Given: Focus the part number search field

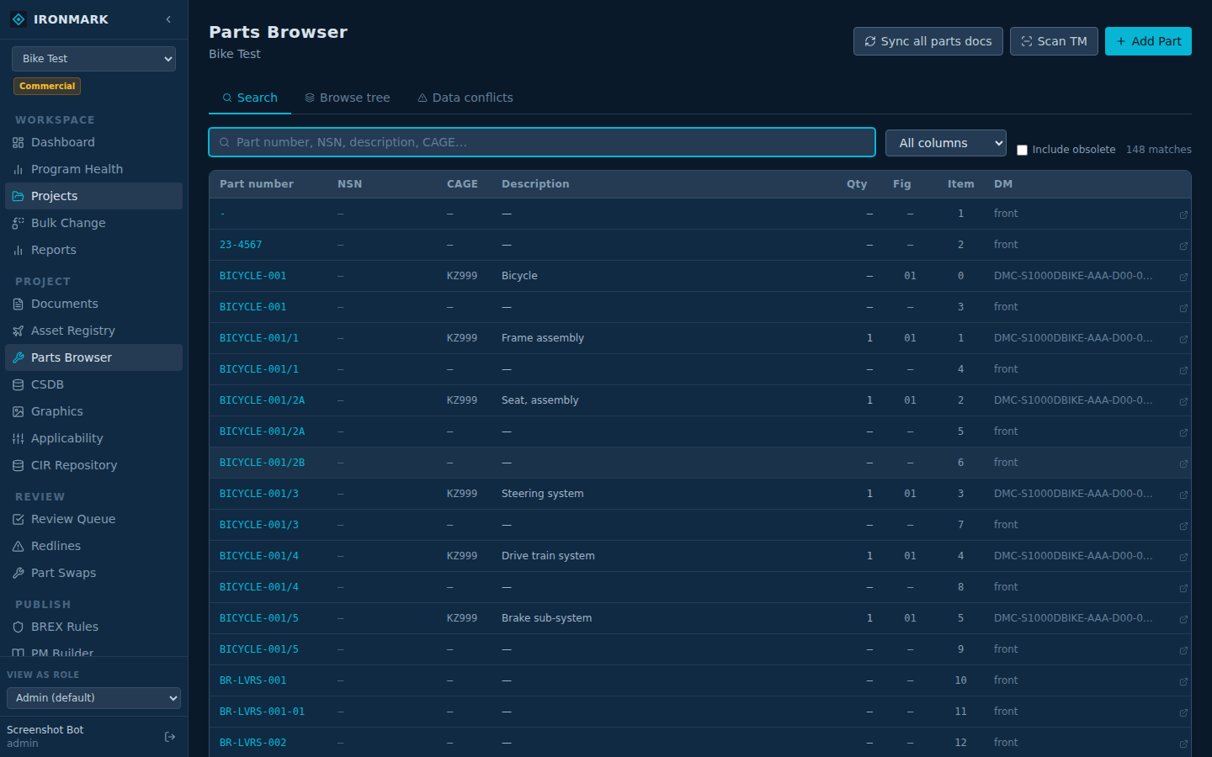Looking at the screenshot, I should tap(542, 142).
